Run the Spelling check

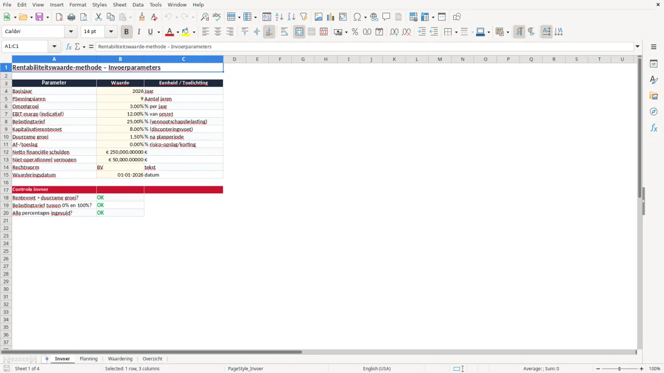(217, 17)
